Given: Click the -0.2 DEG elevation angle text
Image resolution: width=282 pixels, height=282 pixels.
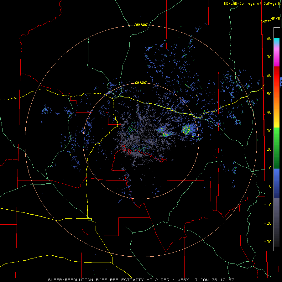Looking at the screenshot, I should 158,280.
